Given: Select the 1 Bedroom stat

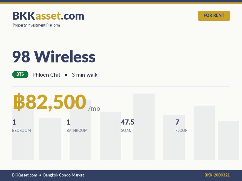Looking at the screenshot, I should pyautogui.click(x=14, y=122).
